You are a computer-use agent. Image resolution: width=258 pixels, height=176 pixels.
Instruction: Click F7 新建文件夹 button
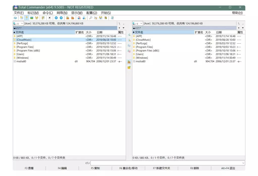click(162, 168)
